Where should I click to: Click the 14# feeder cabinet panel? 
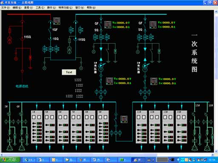point(181,127)
